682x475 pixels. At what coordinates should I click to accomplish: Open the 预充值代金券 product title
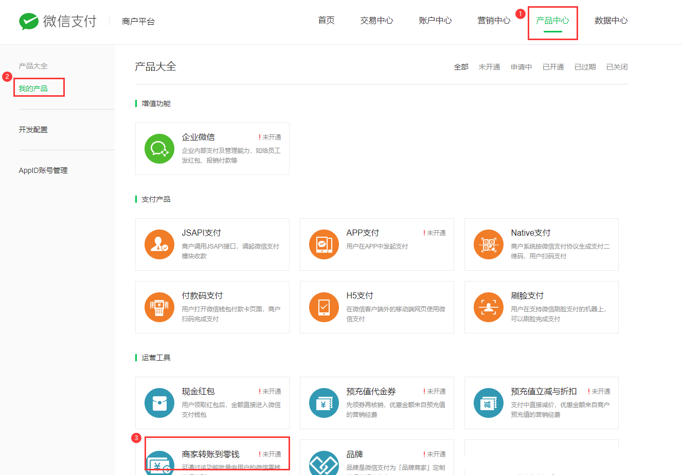pyautogui.click(x=371, y=391)
